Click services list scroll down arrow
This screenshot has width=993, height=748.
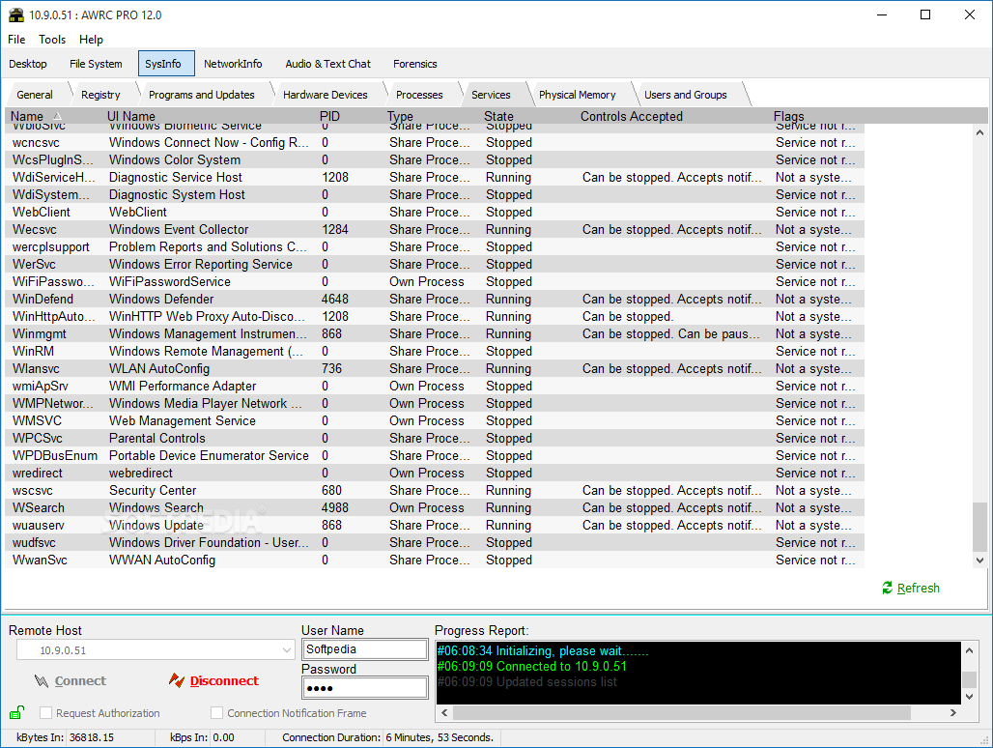click(x=979, y=560)
